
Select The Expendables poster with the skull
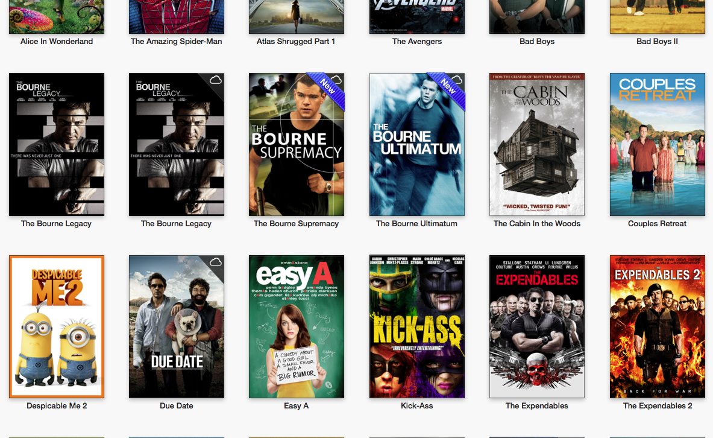[x=537, y=326]
